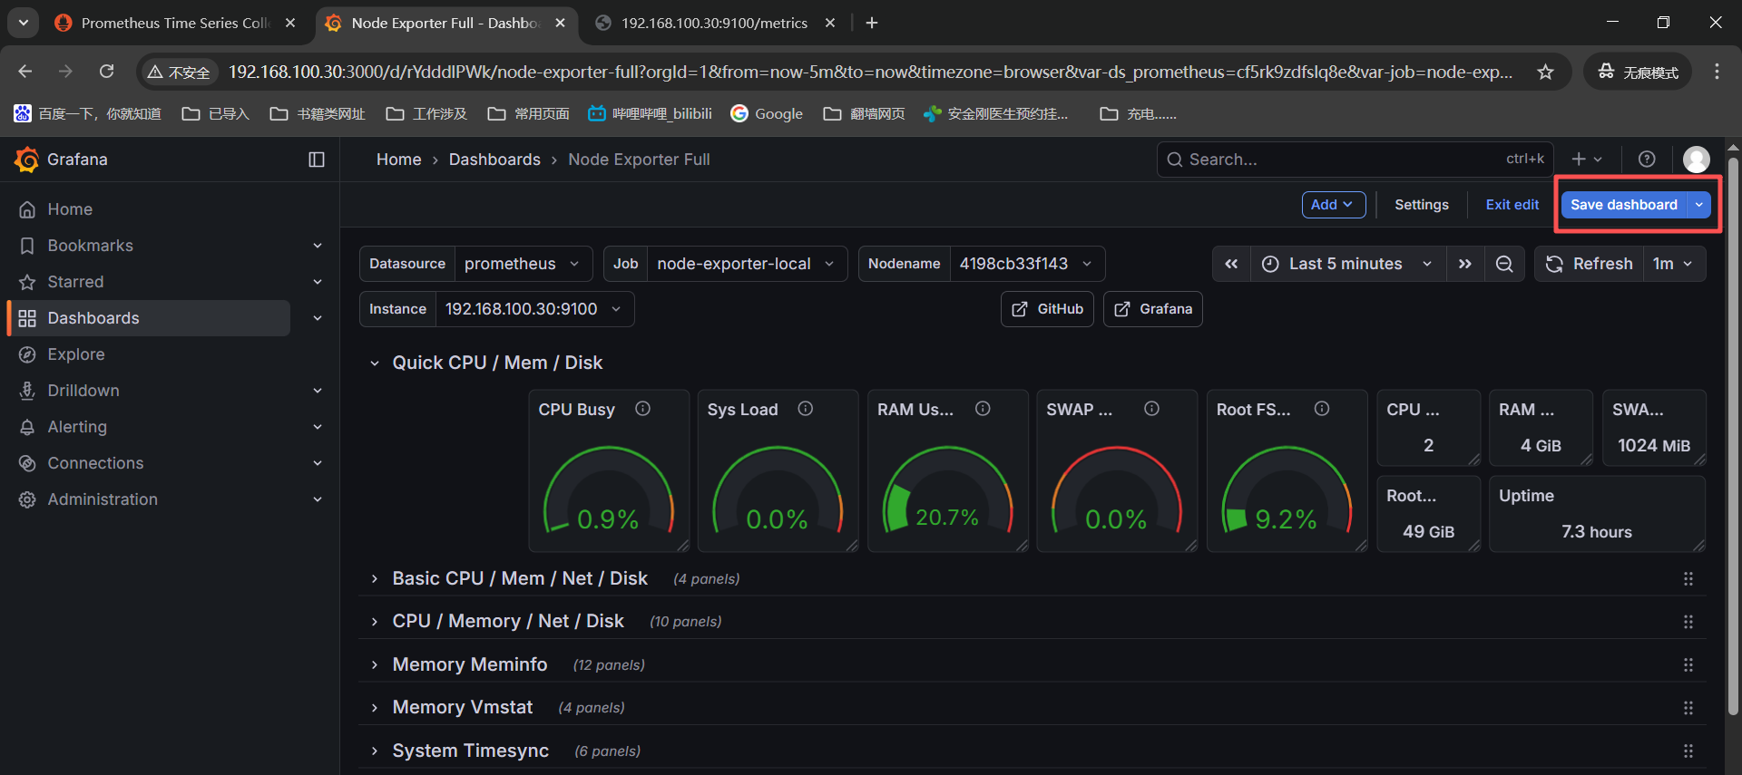This screenshot has width=1742, height=775.
Task: Open the Add dropdown button
Action: coord(1333,205)
